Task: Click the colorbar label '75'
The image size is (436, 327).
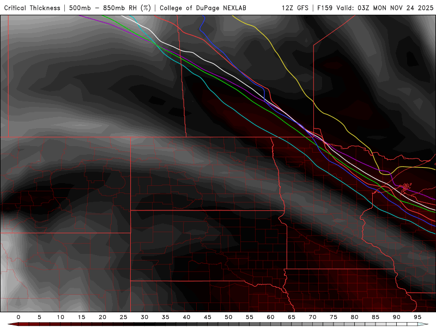Action: click(334, 317)
